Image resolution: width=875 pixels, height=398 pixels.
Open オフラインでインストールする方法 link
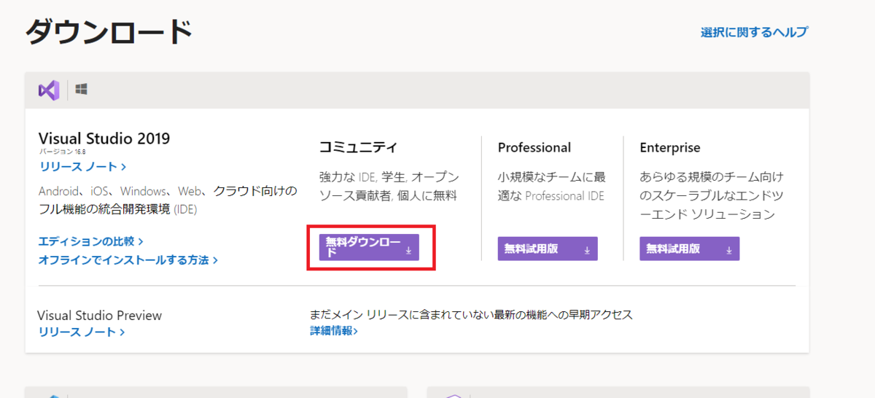click(x=128, y=260)
